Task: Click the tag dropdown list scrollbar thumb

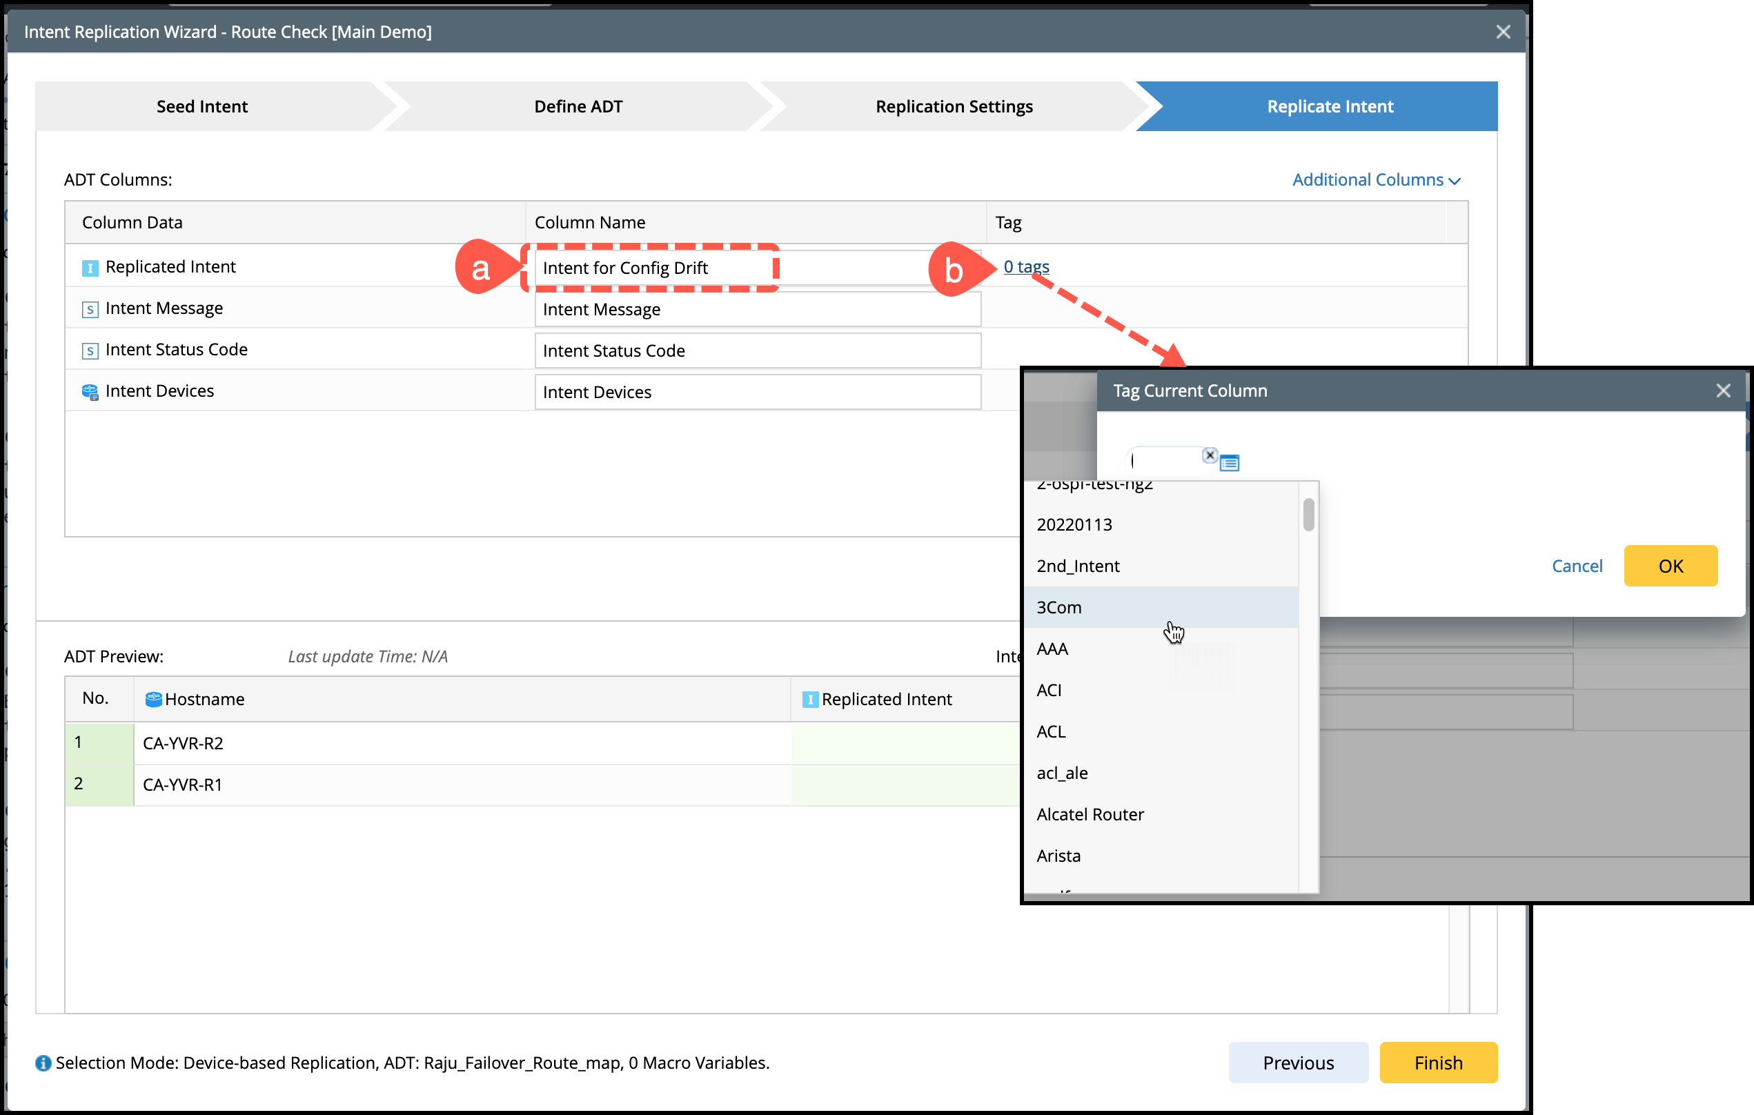Action: click(x=1308, y=514)
